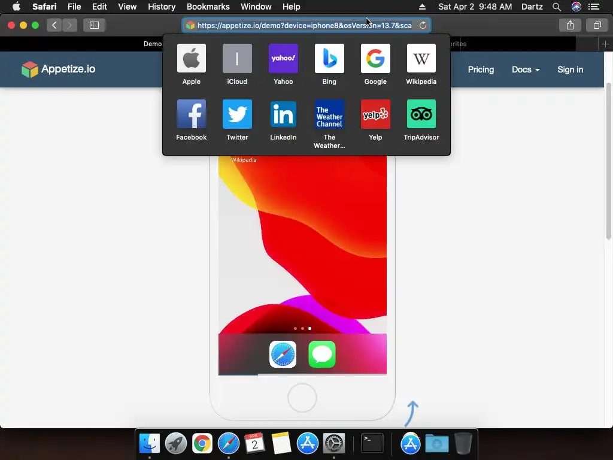Open Calendar from the Dock
Image resolution: width=613 pixels, height=460 pixels.
(254, 443)
